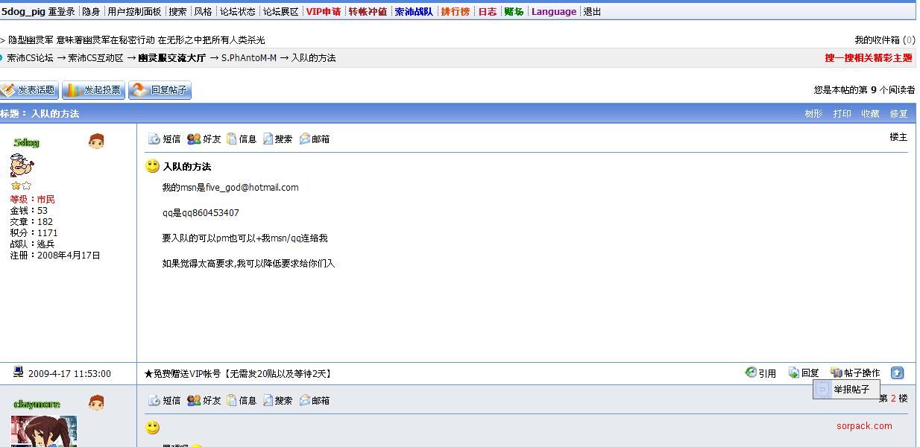920x447 pixels.
Task: Open the Language menu in top bar
Action: (x=553, y=12)
